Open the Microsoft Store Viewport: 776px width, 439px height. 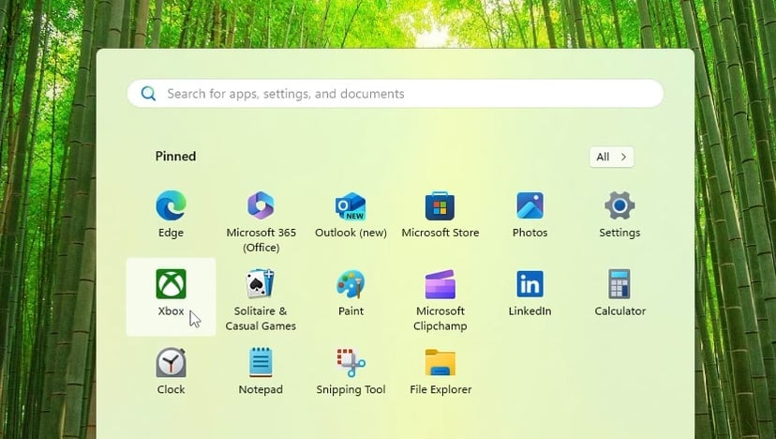(x=440, y=206)
